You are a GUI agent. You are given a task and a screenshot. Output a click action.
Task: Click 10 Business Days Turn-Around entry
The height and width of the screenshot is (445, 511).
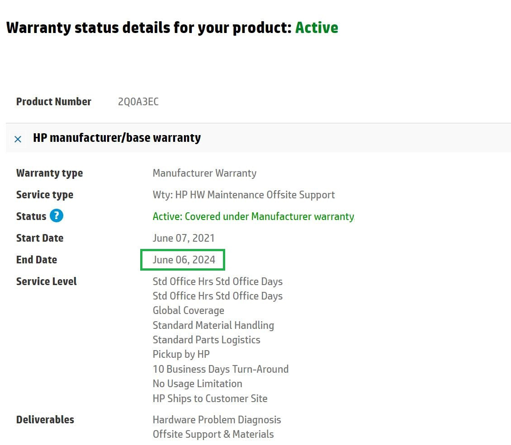pos(221,369)
